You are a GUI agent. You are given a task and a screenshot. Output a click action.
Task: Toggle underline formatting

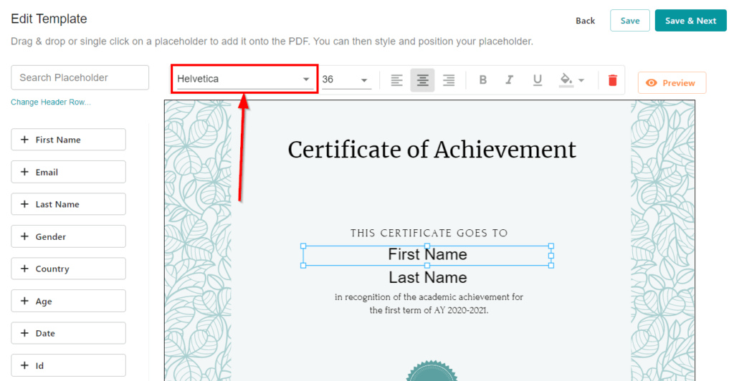click(x=537, y=80)
